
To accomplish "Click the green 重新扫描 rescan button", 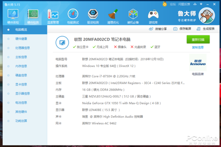I will (x=198, y=39).
